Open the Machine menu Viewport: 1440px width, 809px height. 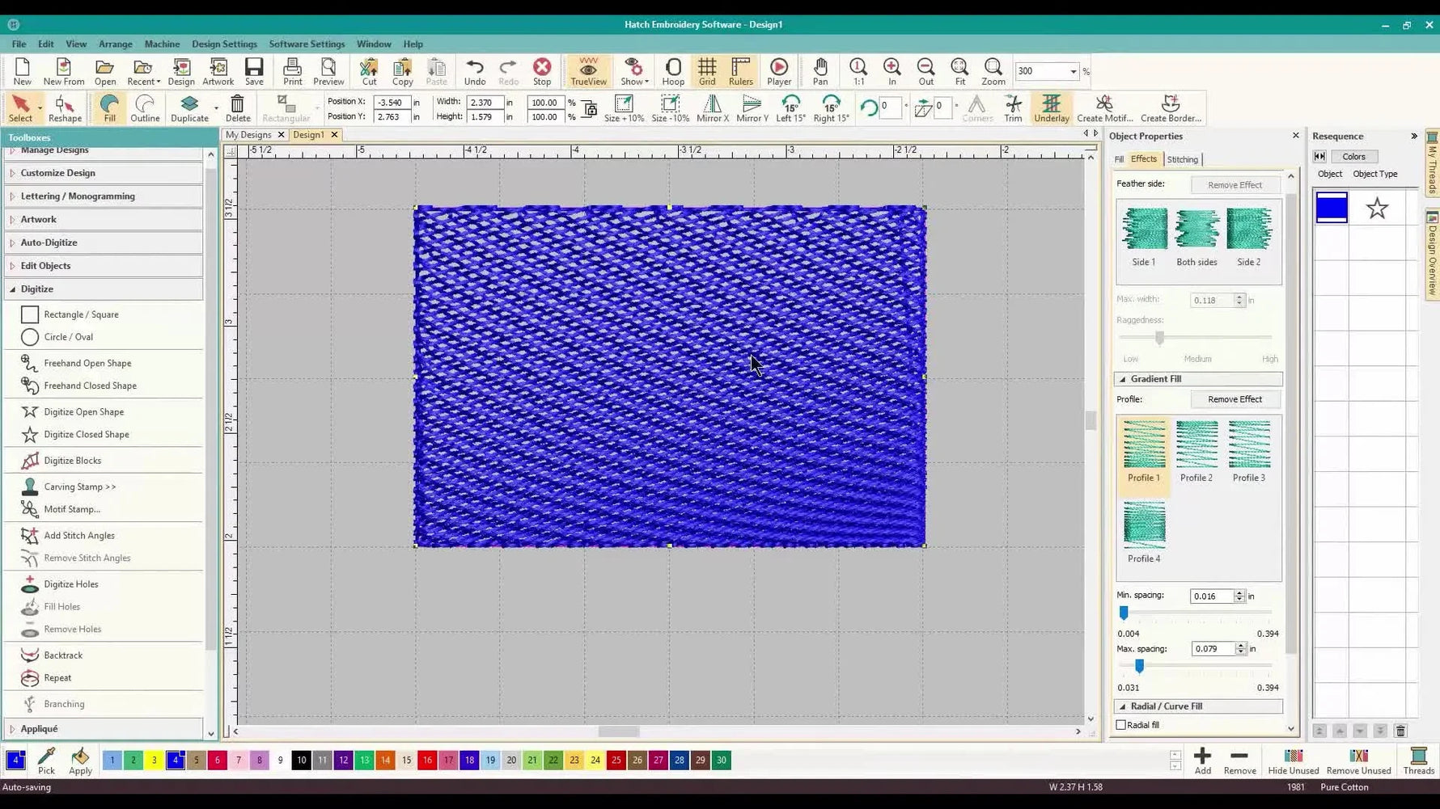coord(162,44)
